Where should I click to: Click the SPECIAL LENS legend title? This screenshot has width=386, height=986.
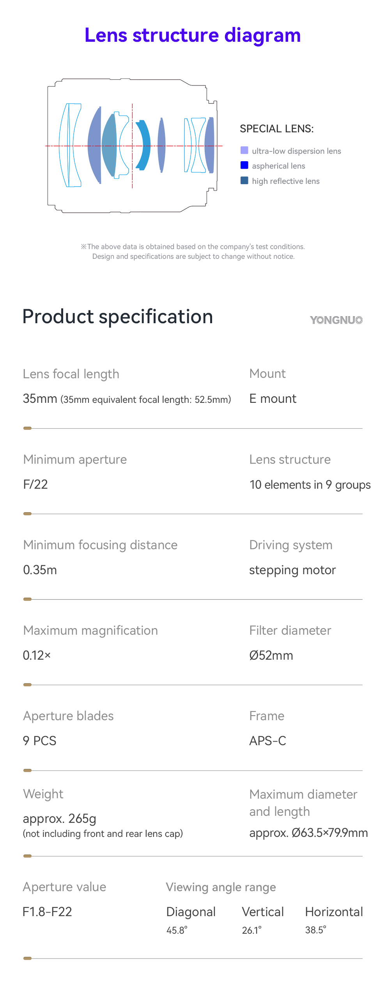coord(276,129)
